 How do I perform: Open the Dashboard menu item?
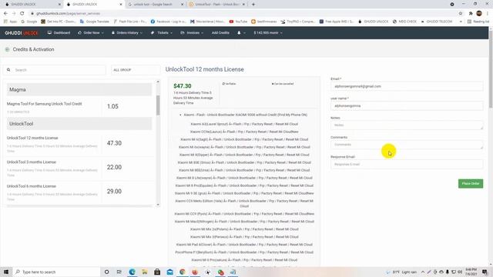59,32
